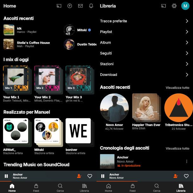Open the three-dot menu for Anchor track
The height and width of the screenshot is (193, 193).
tap(187, 161)
